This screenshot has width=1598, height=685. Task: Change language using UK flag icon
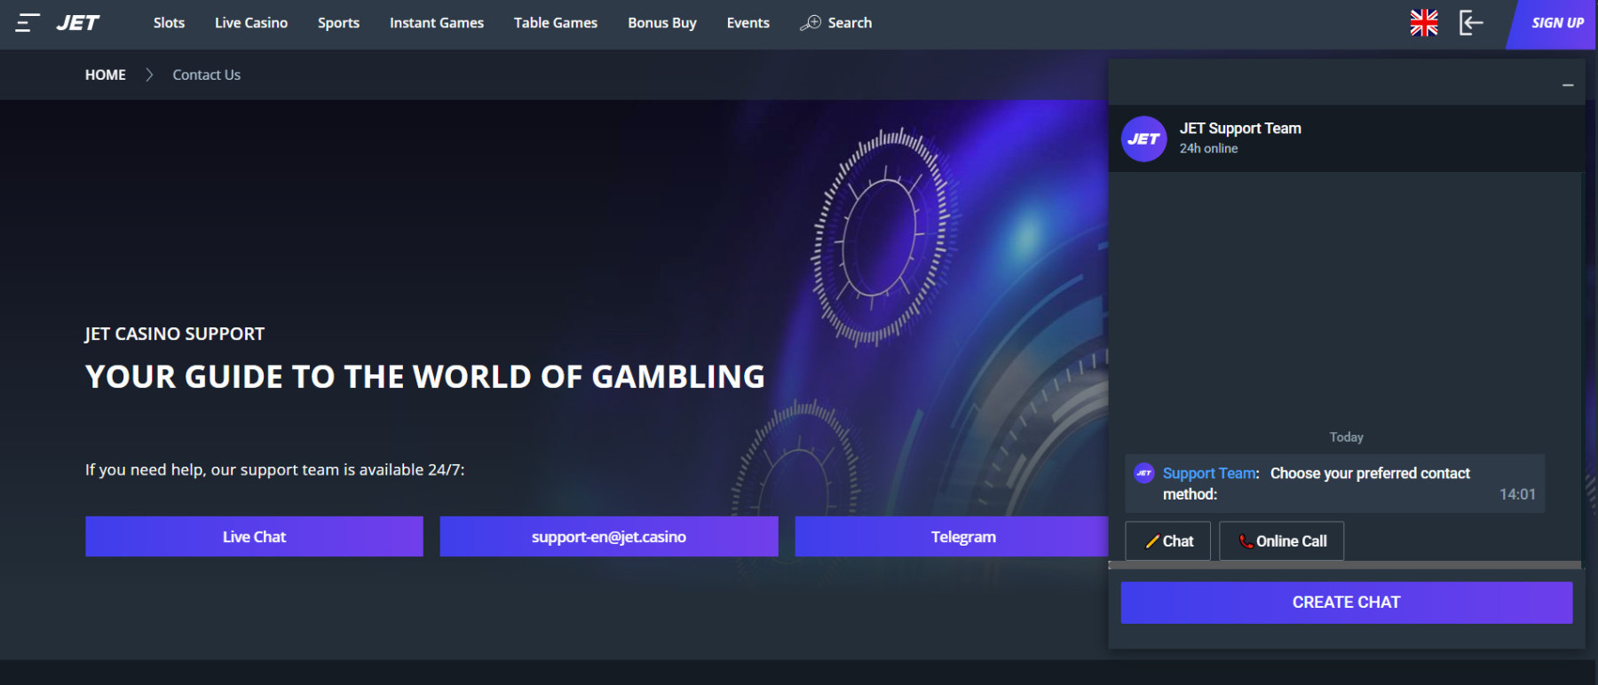pyautogui.click(x=1424, y=23)
